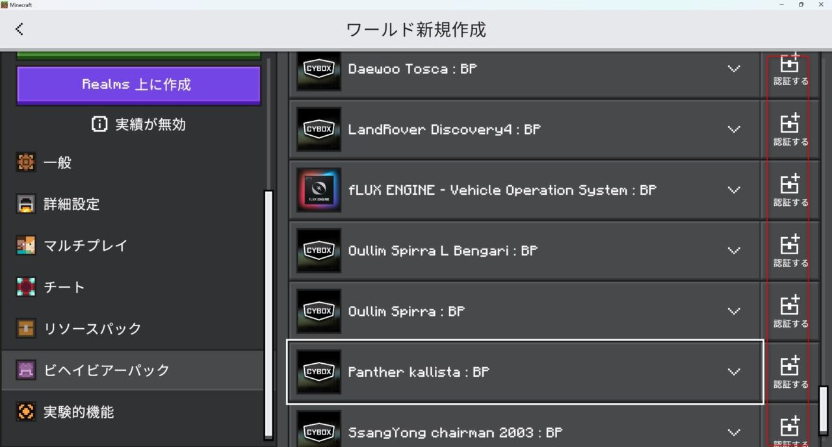Click the マルチプレイ sidebar icon

[x=25, y=246]
